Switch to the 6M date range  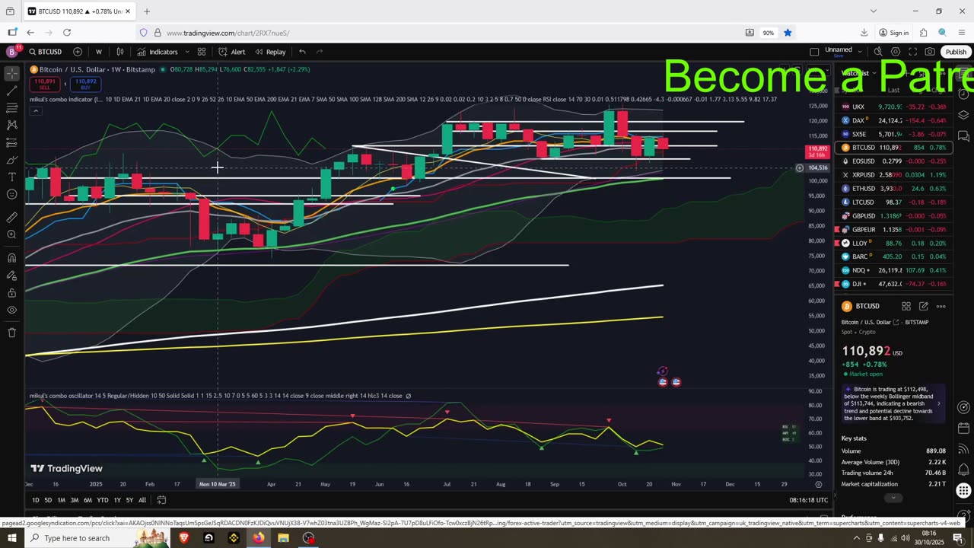(x=88, y=500)
